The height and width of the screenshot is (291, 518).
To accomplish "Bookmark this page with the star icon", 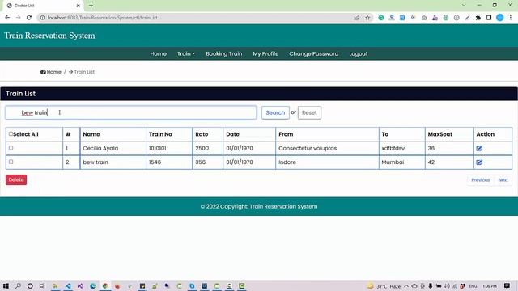I will coord(367,18).
